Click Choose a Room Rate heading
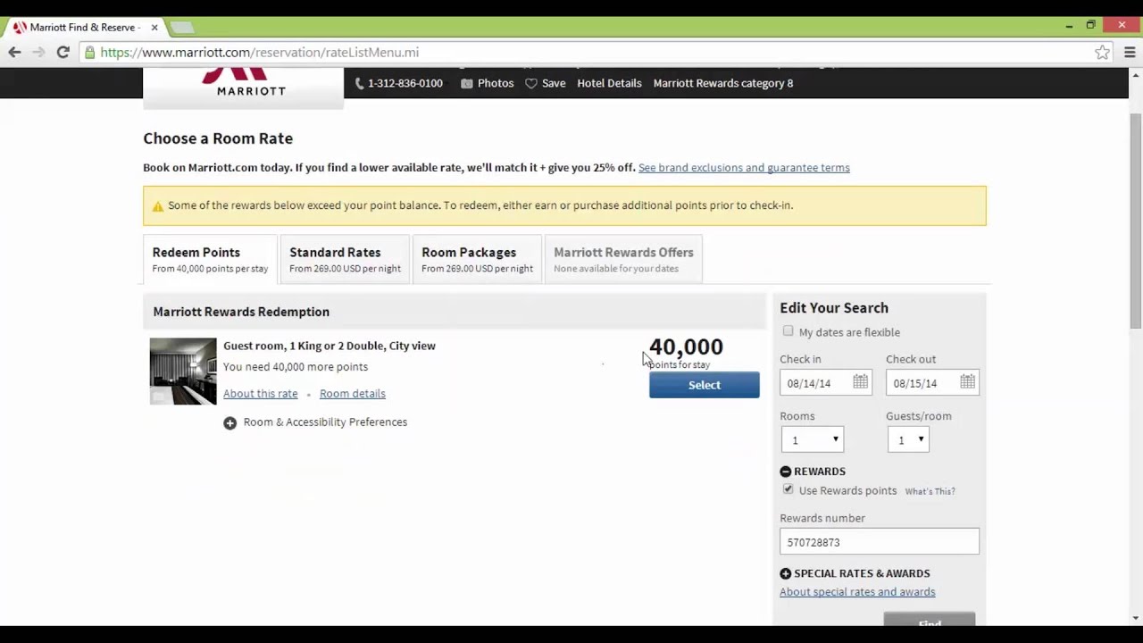Image resolution: width=1143 pixels, height=643 pixels. pyautogui.click(x=218, y=138)
